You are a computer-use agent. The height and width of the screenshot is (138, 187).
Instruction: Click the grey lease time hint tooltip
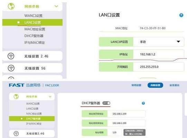point(134,132)
